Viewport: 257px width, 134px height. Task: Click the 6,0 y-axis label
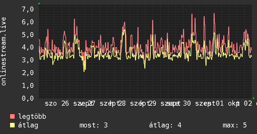[28, 22]
